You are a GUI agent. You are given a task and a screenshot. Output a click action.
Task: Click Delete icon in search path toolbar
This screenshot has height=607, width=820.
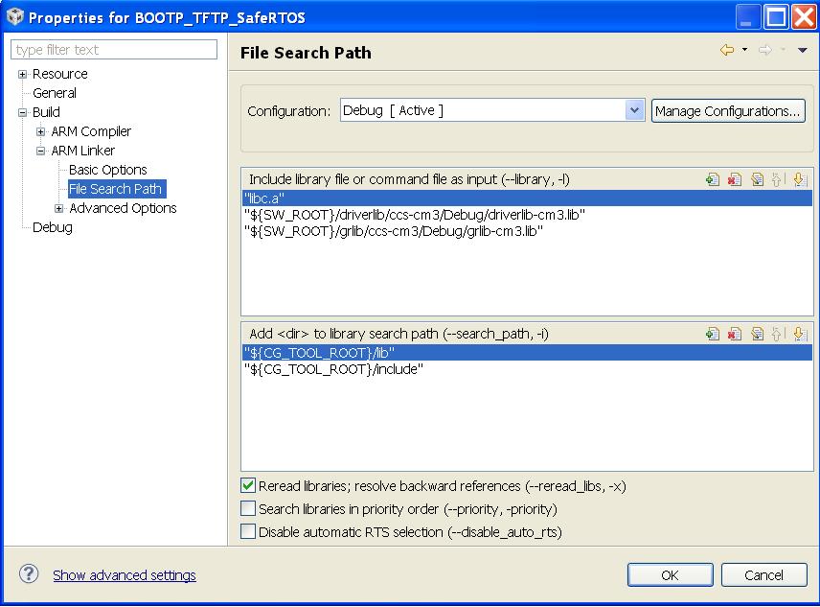[735, 334]
